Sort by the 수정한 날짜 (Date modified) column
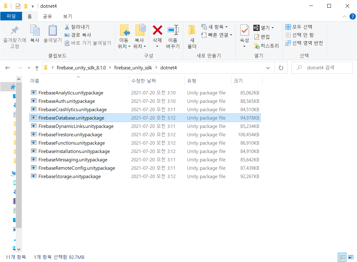This screenshot has width=357, height=262. coord(157,81)
